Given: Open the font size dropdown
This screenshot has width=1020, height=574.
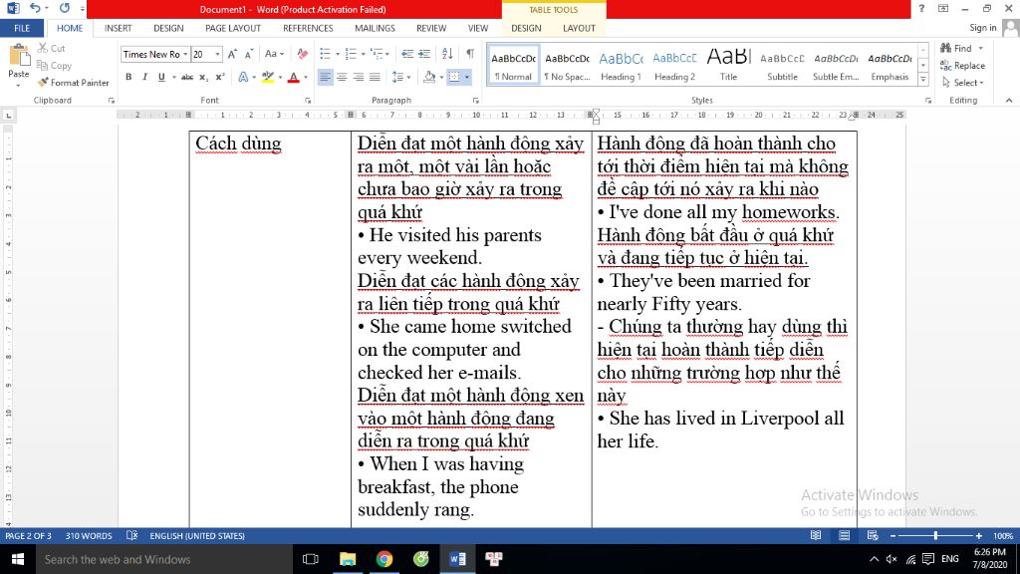Looking at the screenshot, I should tap(217, 54).
